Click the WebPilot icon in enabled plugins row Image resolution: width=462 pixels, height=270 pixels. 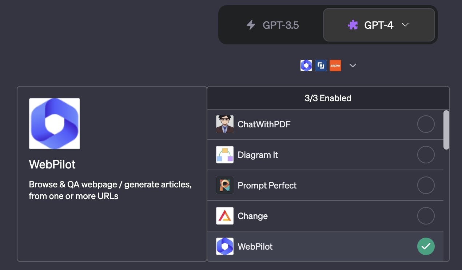306,65
